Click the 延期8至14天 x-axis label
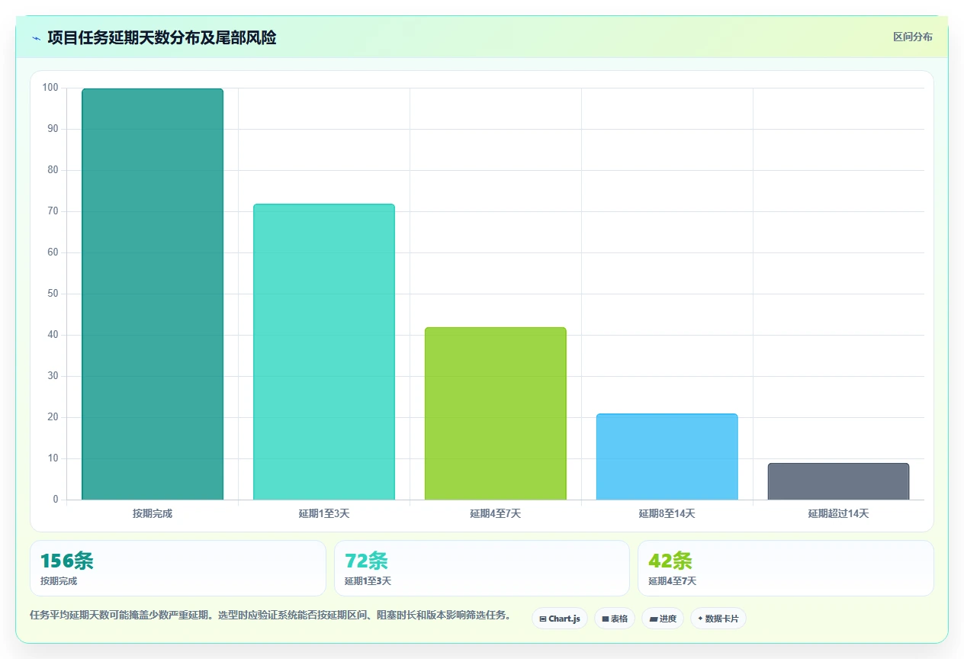This screenshot has height=659, width=964. click(667, 513)
